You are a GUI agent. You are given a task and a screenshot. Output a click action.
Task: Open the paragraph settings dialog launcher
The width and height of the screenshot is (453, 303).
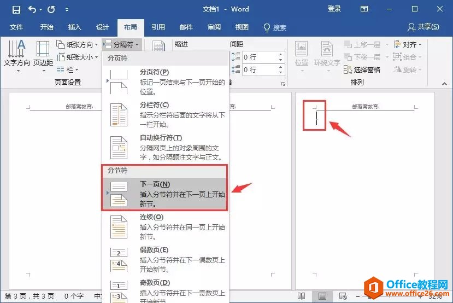[284, 84]
